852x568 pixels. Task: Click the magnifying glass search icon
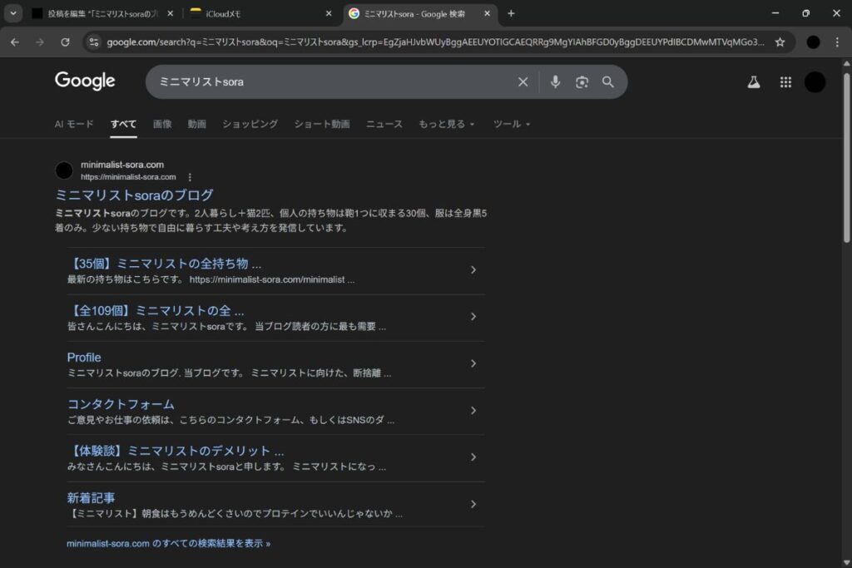[x=608, y=81]
